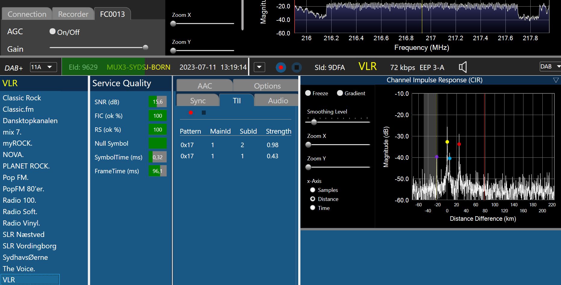The height and width of the screenshot is (285, 561).
Task: Click the yellow peak marker in CIR graph
Action: click(x=447, y=142)
